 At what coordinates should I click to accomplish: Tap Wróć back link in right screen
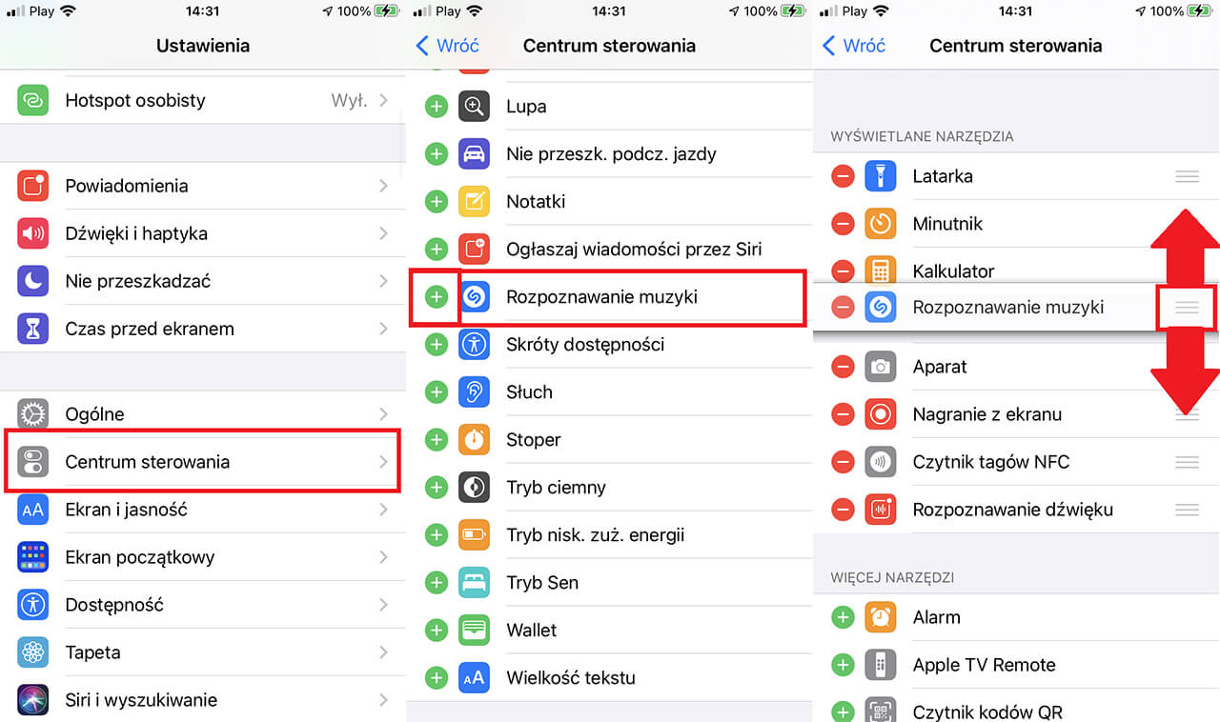[854, 46]
